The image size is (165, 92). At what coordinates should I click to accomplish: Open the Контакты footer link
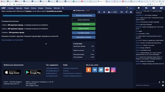coord(66,71)
